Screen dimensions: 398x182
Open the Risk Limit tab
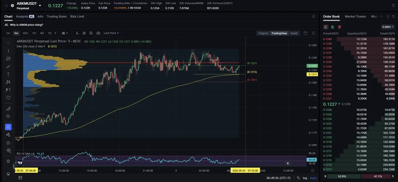pyautogui.click(x=77, y=17)
